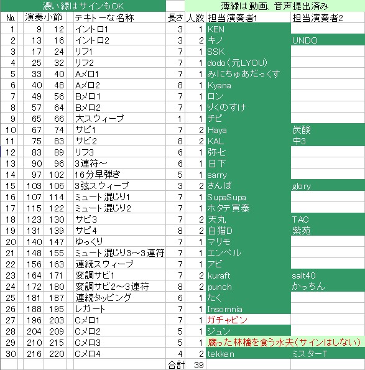Screen dimensions: 365x370
Task: Select the 日下 cell
Action: click(x=248, y=163)
